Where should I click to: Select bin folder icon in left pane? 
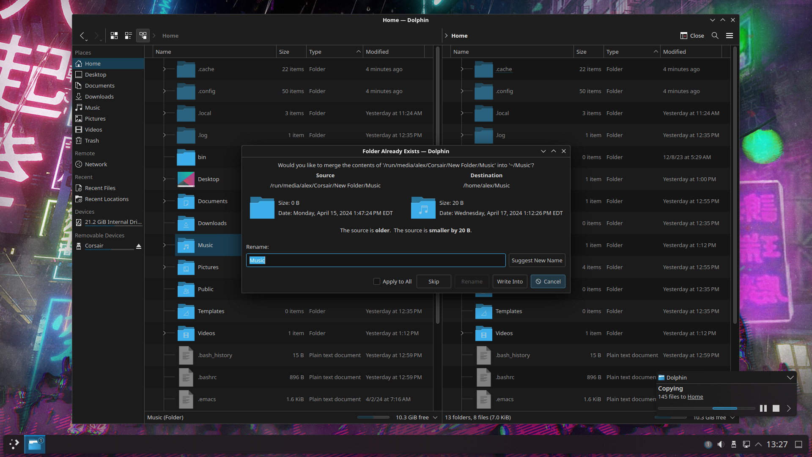click(x=186, y=157)
